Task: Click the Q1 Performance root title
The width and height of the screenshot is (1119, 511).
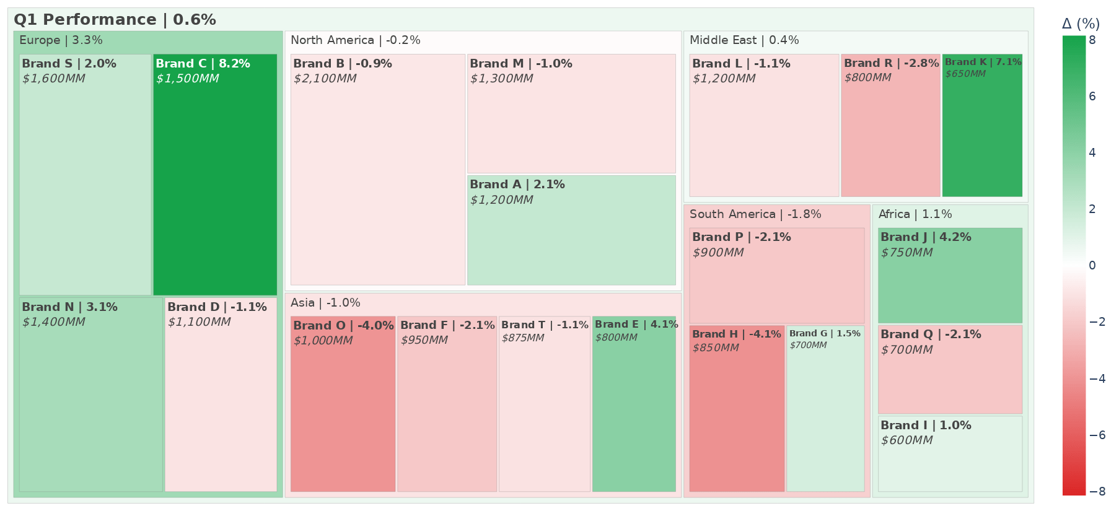Action: (x=115, y=20)
